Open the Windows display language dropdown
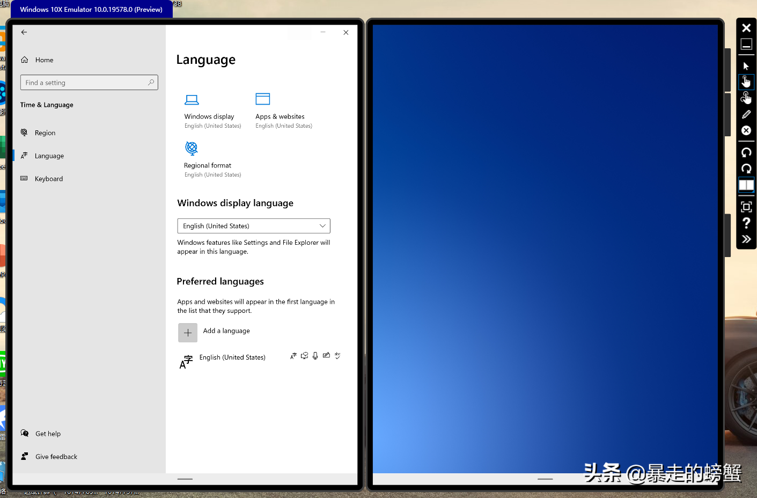The image size is (757, 498). click(254, 226)
